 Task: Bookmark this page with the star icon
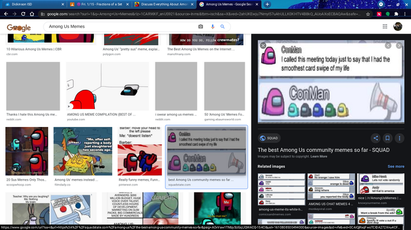pyautogui.click(x=368, y=14)
